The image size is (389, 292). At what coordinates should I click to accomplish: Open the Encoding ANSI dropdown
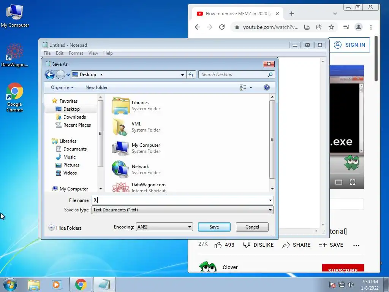(164, 227)
